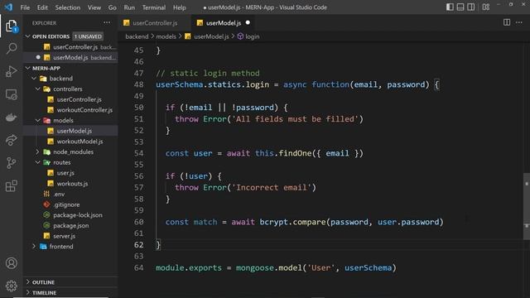Click line number 54
Viewport: 530px width, 298px height.
click(x=138, y=153)
